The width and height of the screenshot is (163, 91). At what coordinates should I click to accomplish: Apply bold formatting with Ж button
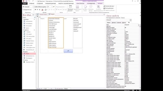[35, 10]
